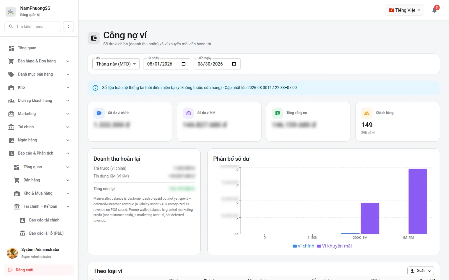Click the Số dư ví KM gift icon
This screenshot has width=449, height=280.
pyautogui.click(x=188, y=113)
